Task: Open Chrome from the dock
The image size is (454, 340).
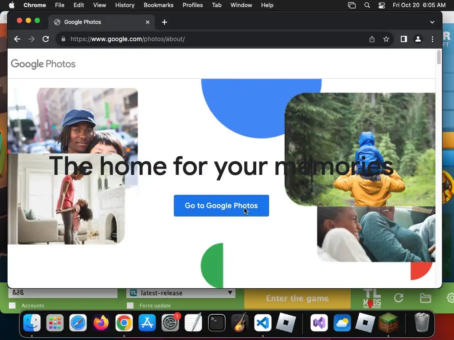Action: point(124,323)
